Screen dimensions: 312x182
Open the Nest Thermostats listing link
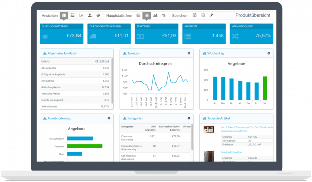tap(247, 129)
